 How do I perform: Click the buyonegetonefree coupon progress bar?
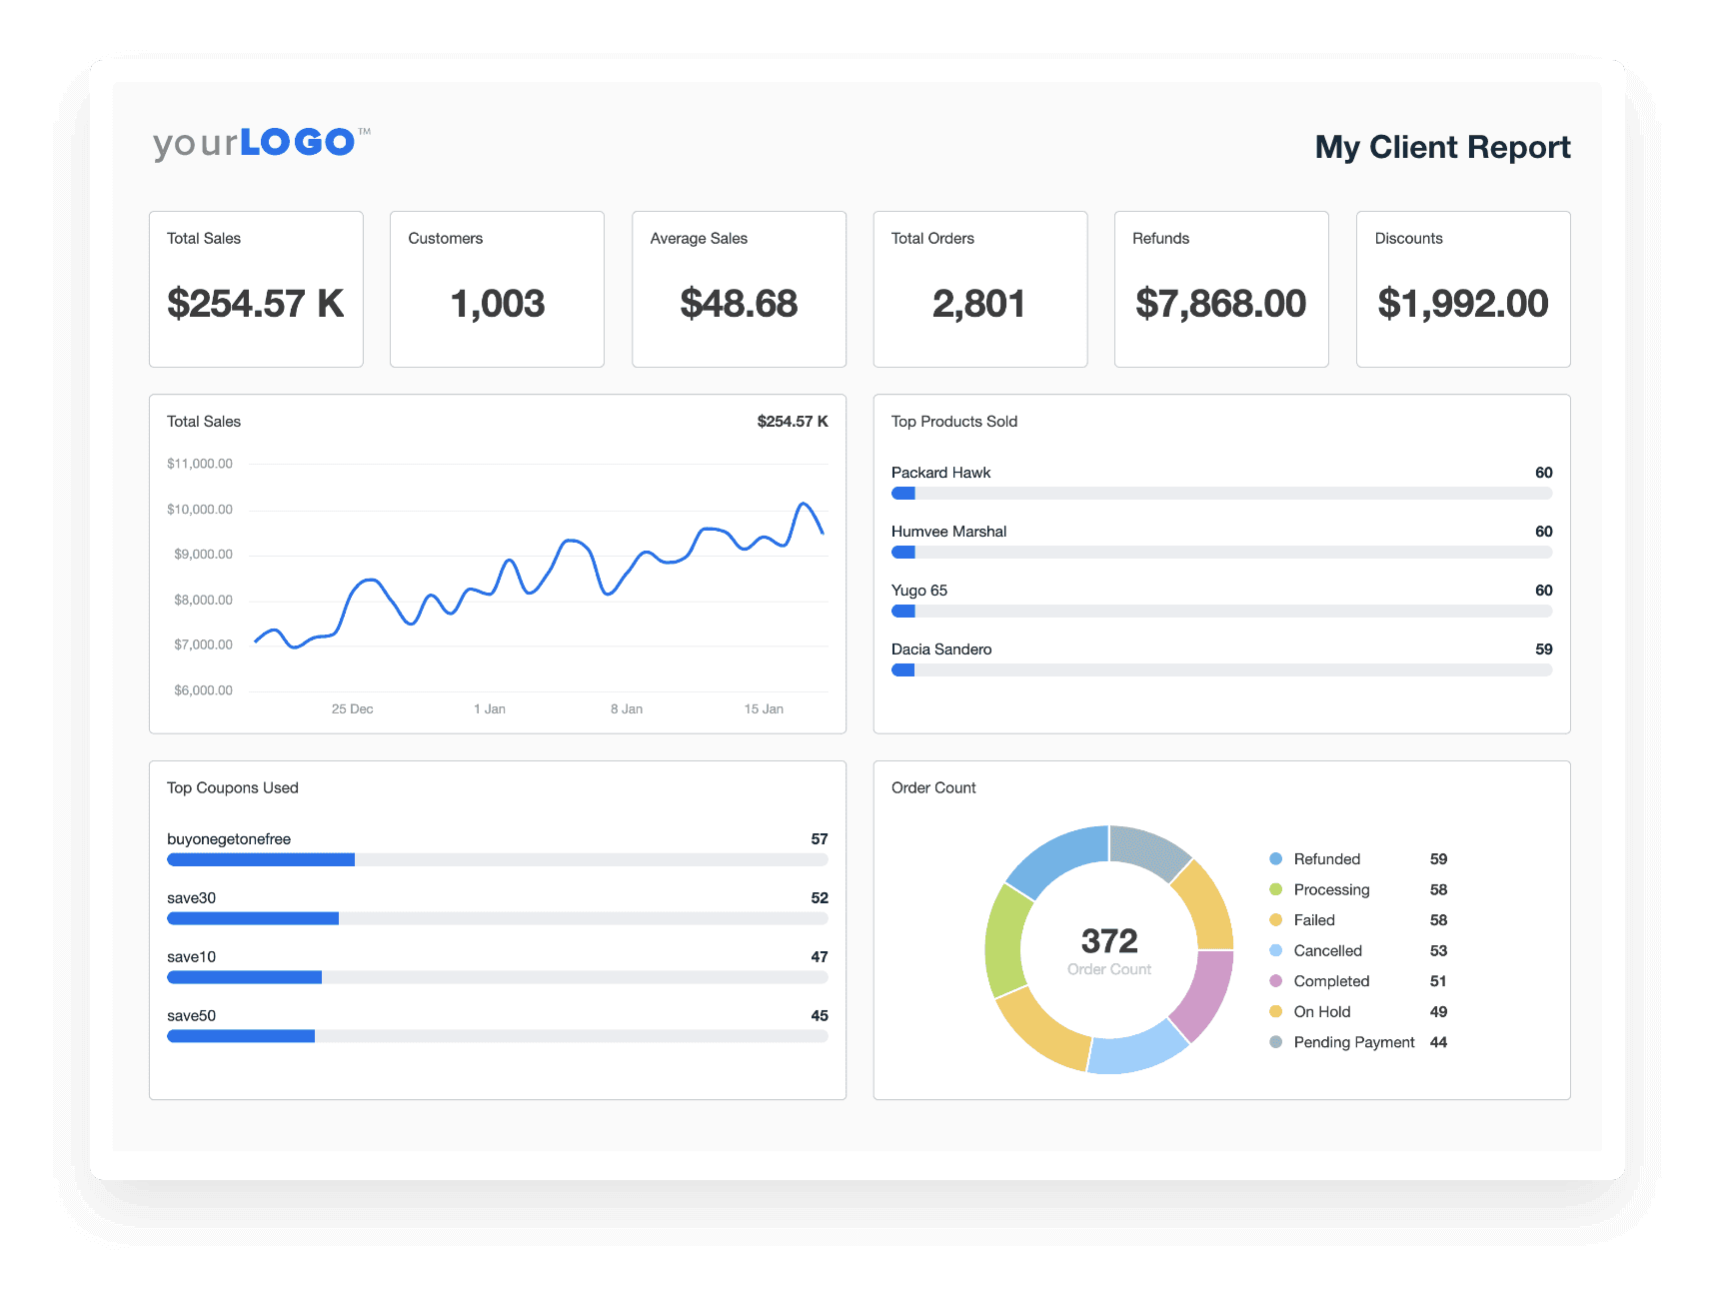pyautogui.click(x=497, y=860)
